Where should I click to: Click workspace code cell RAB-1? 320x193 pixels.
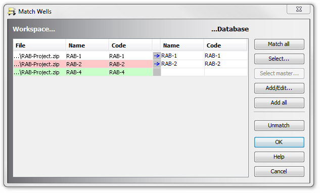click(x=131, y=56)
